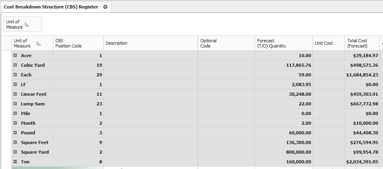The height and width of the screenshot is (169, 383).
Task: Expand the Month group row
Action: point(15,123)
